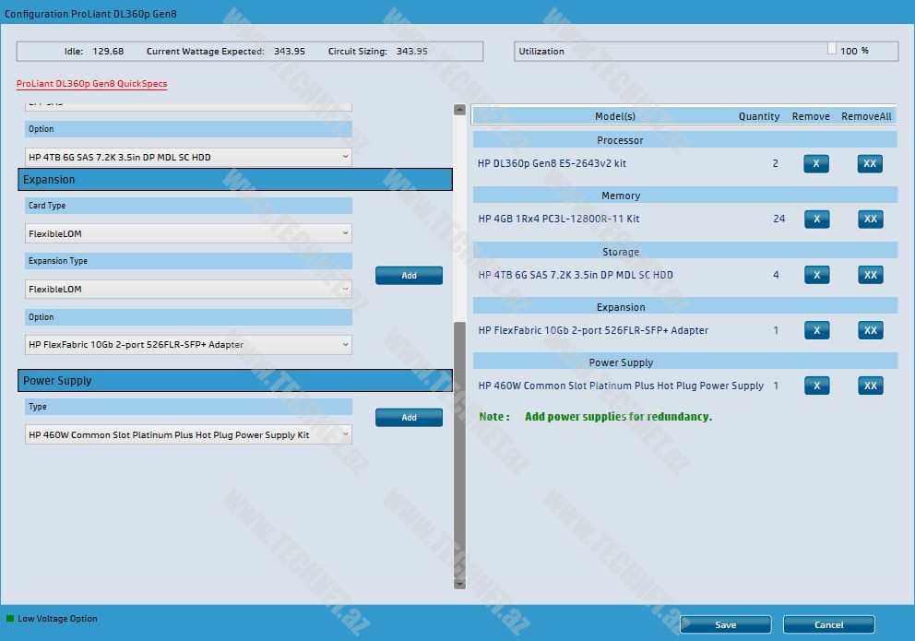Viewport: 915px width, 641px height.
Task: Click the Utilization slider handle
Action: coord(831,49)
